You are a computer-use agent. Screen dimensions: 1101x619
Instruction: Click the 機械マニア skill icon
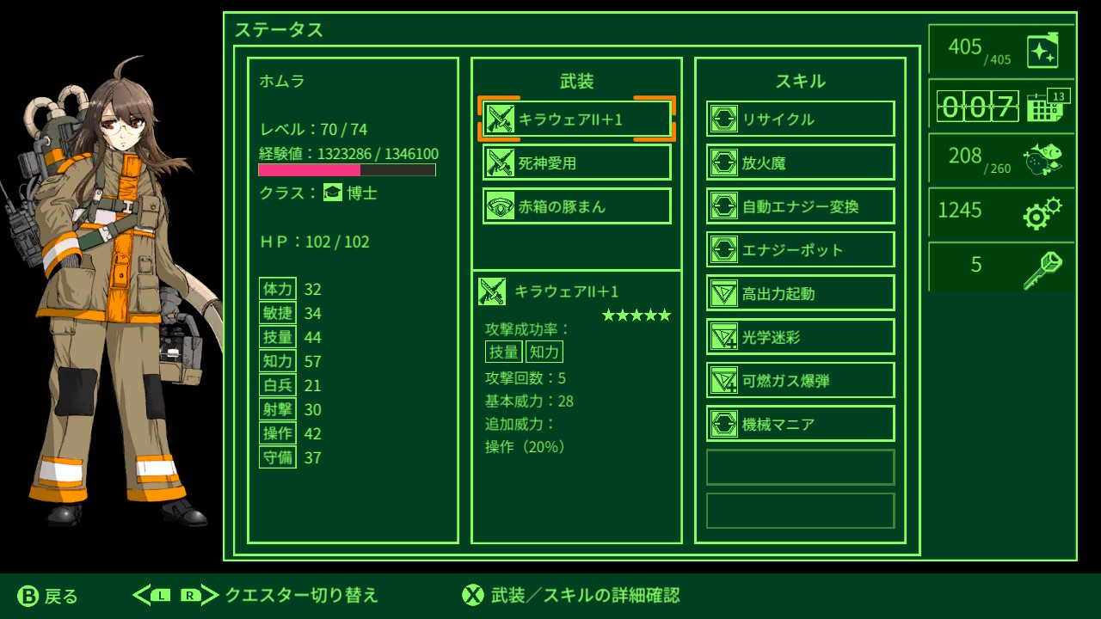pos(723,424)
